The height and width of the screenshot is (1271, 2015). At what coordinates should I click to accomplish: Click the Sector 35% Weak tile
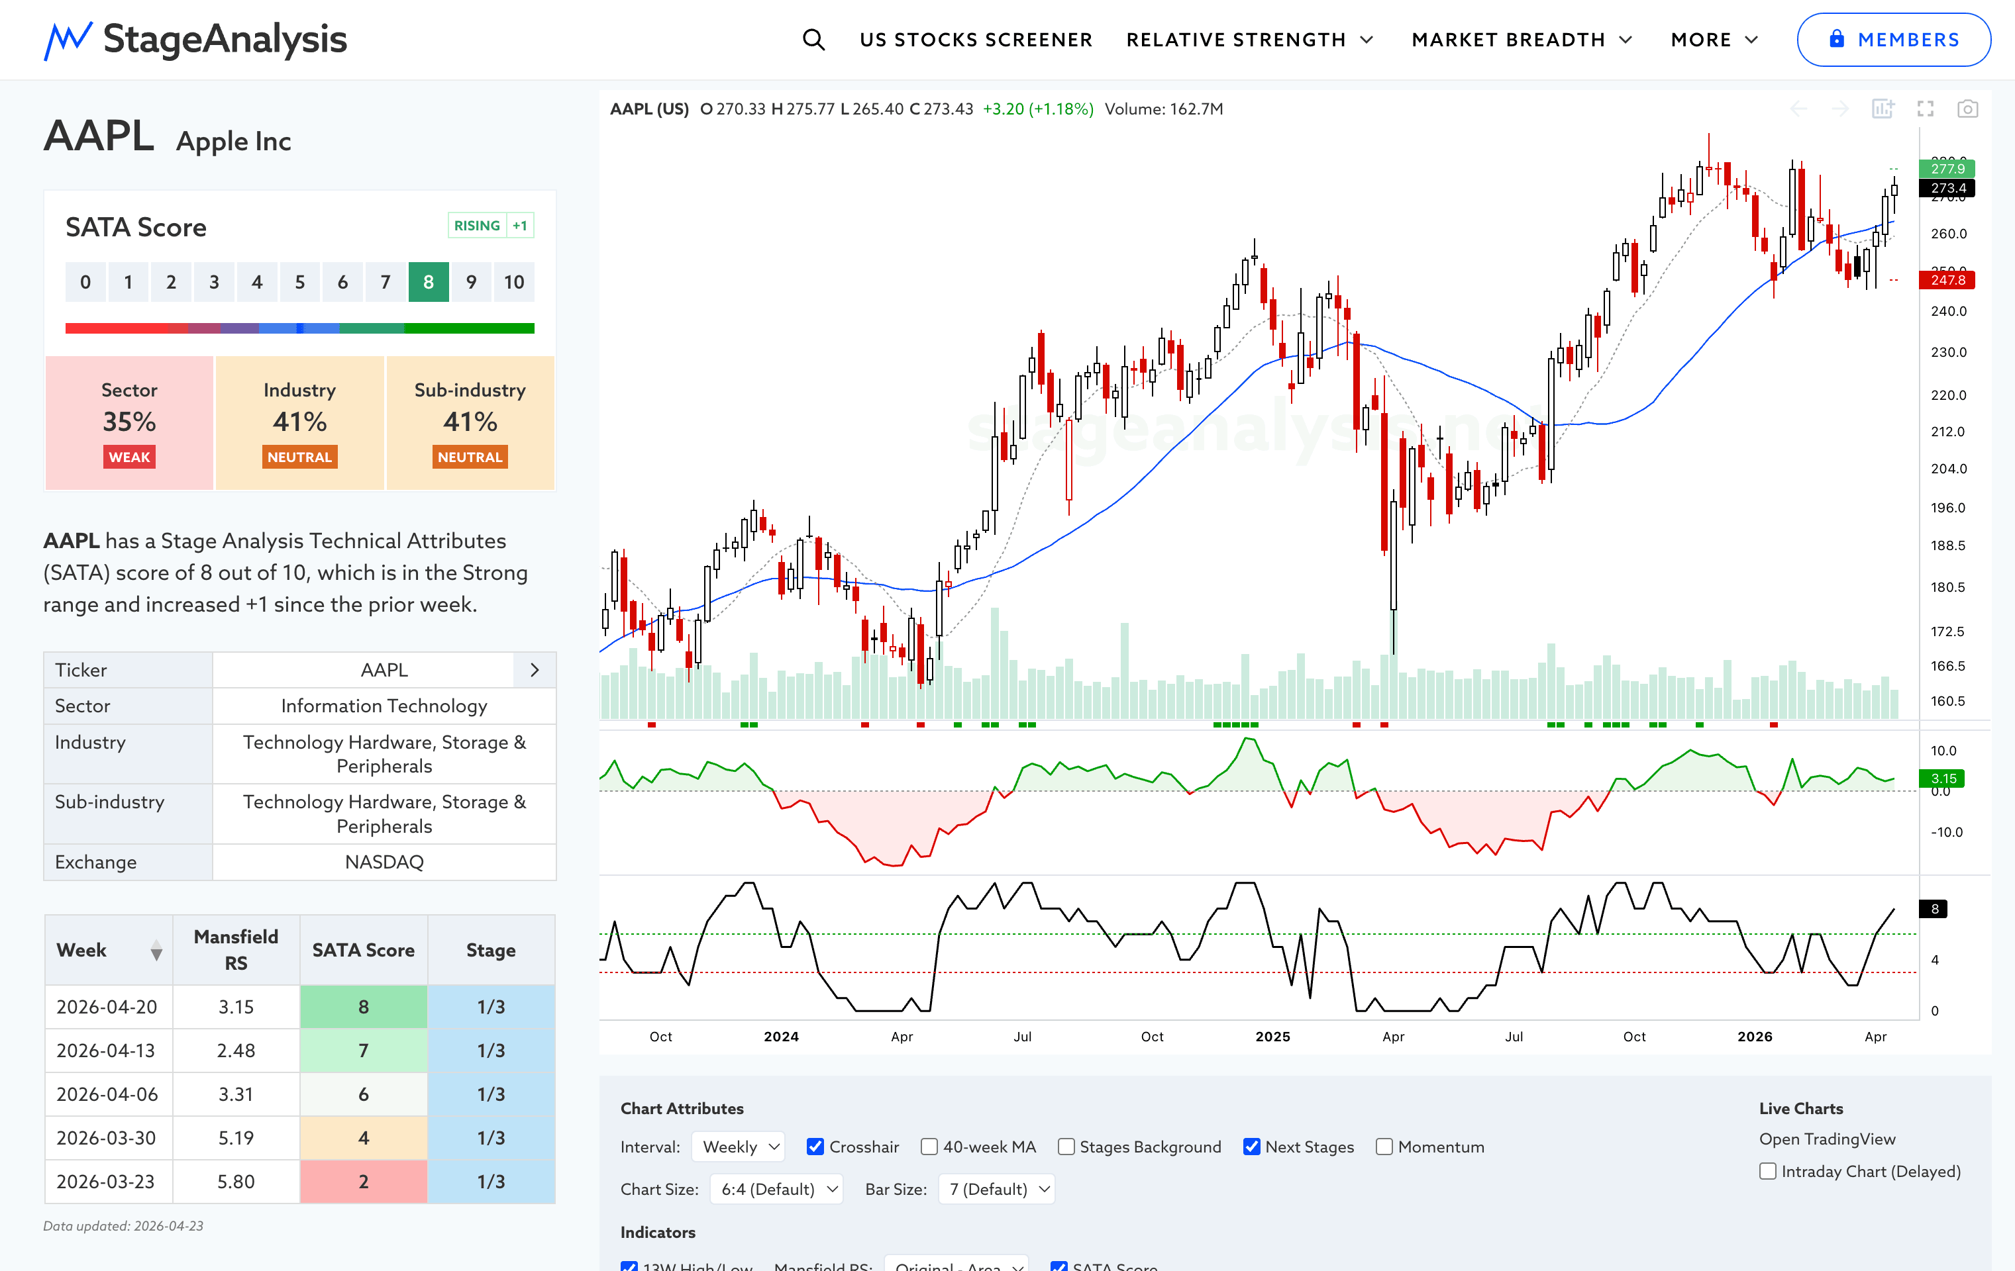pyautogui.click(x=130, y=422)
